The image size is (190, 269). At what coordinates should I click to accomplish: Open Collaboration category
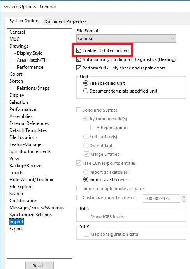coord(23,201)
